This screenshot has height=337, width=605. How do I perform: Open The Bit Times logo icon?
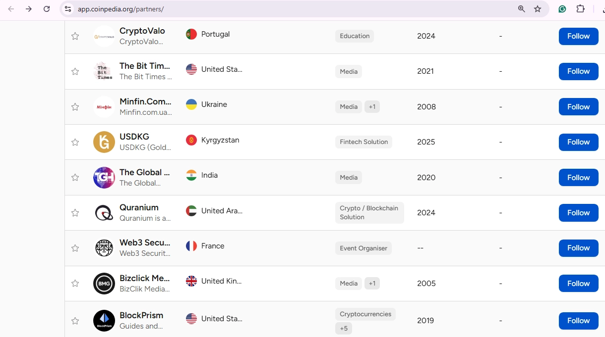click(x=104, y=71)
